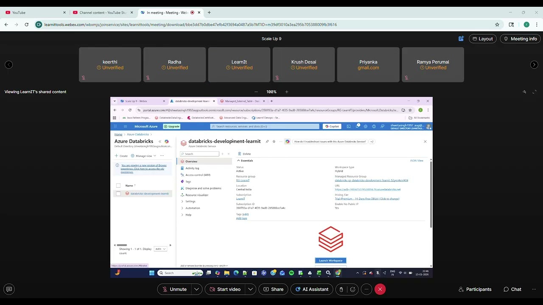The image size is (543, 305).
Task: Open the Chat panel
Action: 512,289
